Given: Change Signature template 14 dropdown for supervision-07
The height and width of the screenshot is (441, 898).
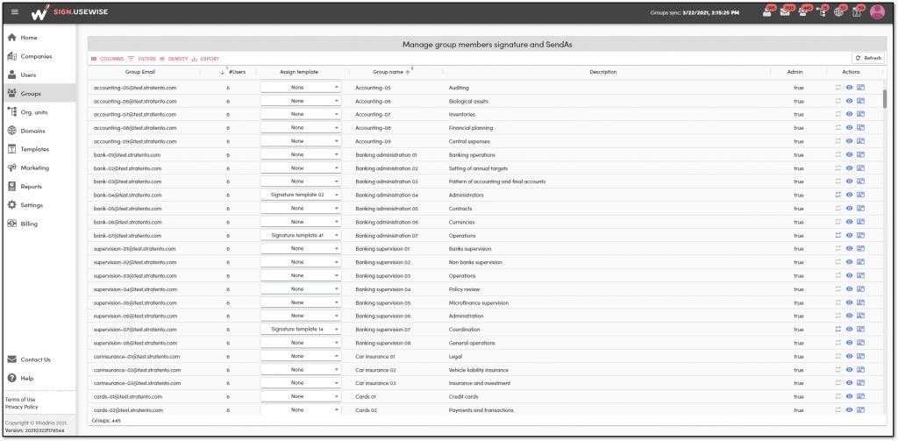Looking at the screenshot, I should (x=301, y=330).
